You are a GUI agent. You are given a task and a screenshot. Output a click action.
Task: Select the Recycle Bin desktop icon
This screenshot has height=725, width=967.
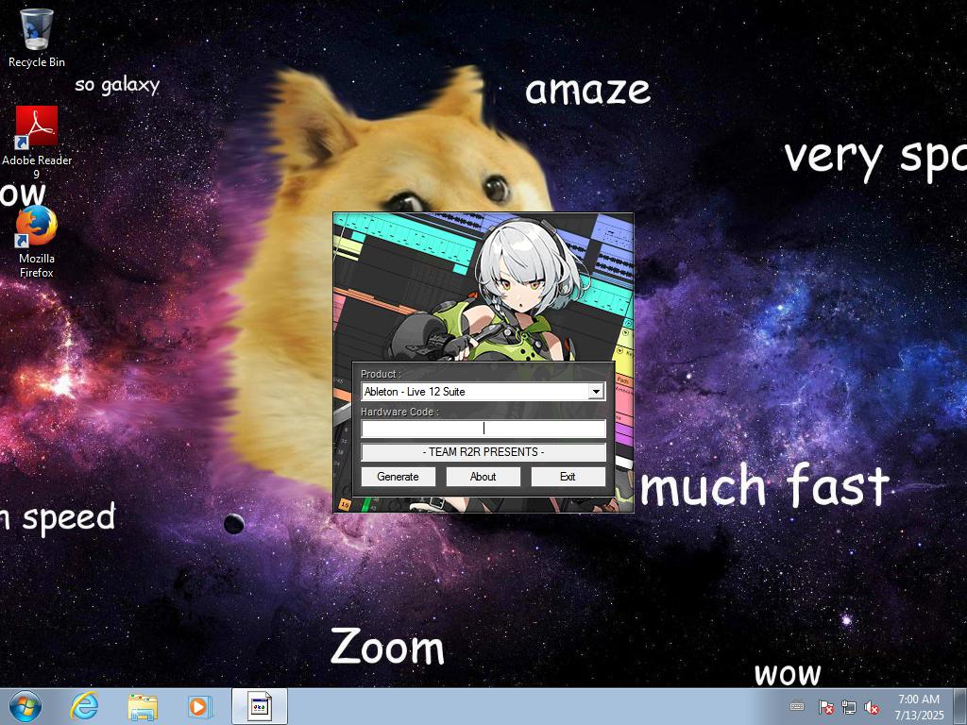click(37, 38)
